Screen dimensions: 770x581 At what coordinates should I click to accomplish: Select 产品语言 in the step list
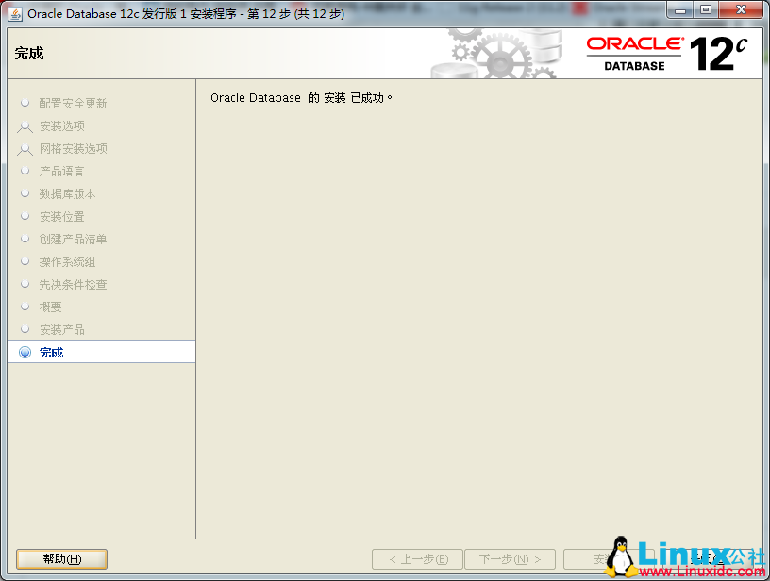pos(61,171)
